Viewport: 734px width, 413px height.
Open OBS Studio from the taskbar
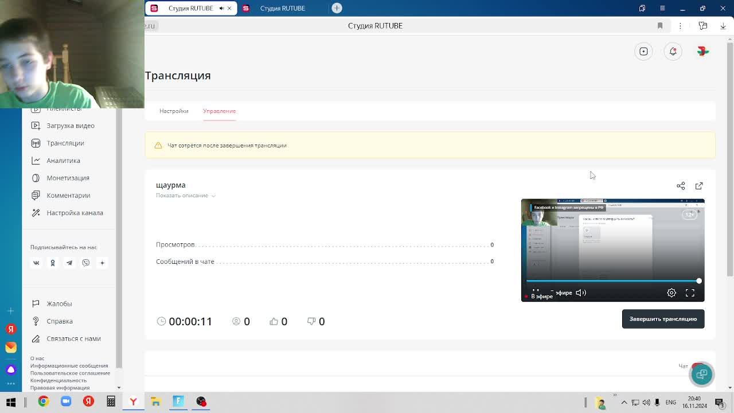(201, 402)
